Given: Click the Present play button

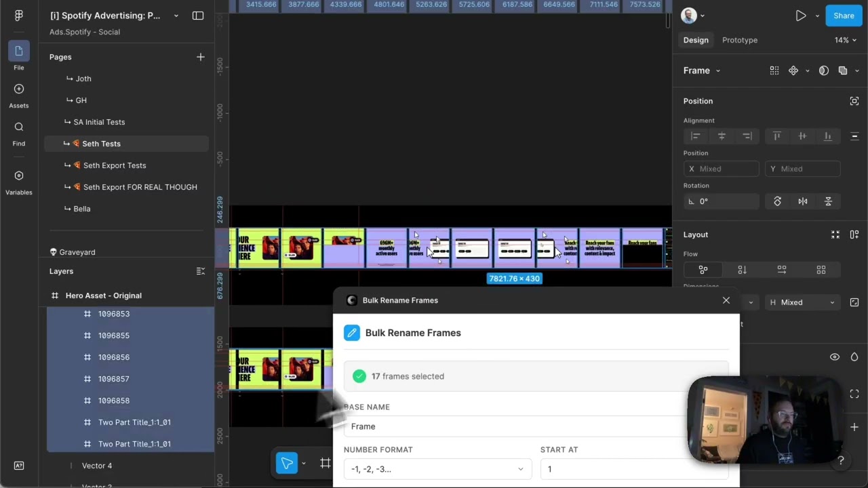Looking at the screenshot, I should 801,16.
